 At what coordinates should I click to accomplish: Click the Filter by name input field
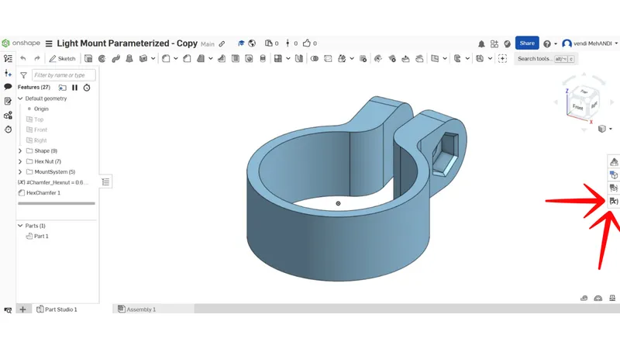coord(64,75)
